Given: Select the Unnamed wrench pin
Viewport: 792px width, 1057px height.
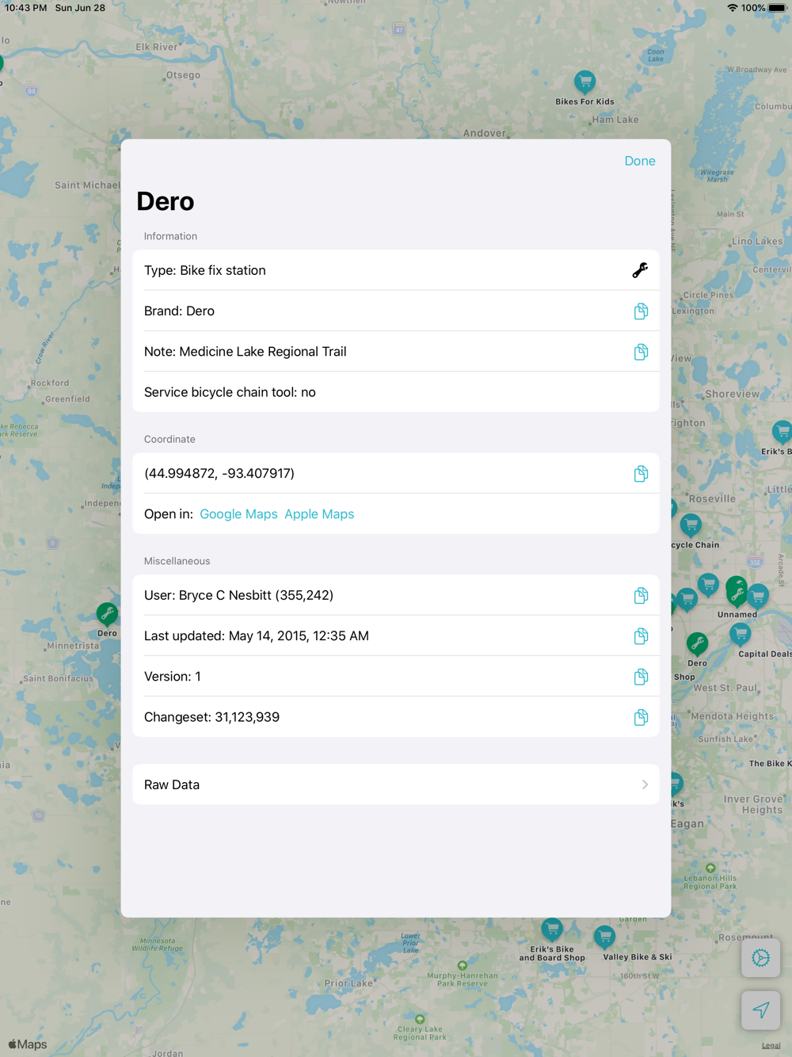Looking at the screenshot, I should click(x=737, y=594).
